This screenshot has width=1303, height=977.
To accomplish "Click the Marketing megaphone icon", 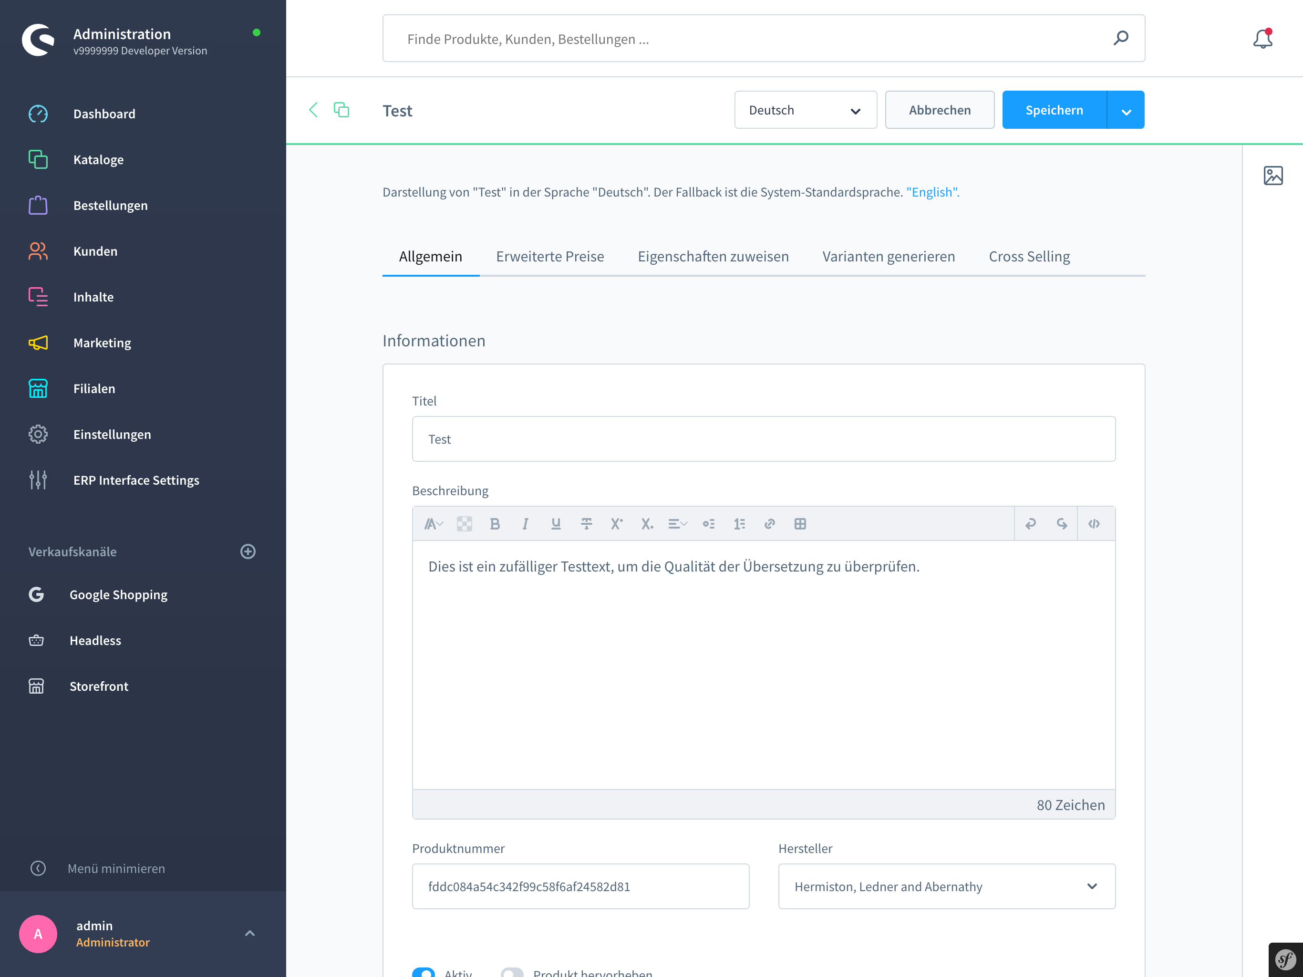I will (38, 343).
